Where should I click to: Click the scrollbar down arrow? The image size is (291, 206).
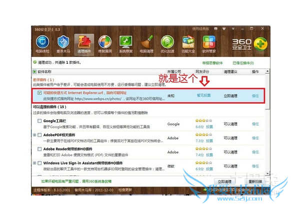(267, 174)
